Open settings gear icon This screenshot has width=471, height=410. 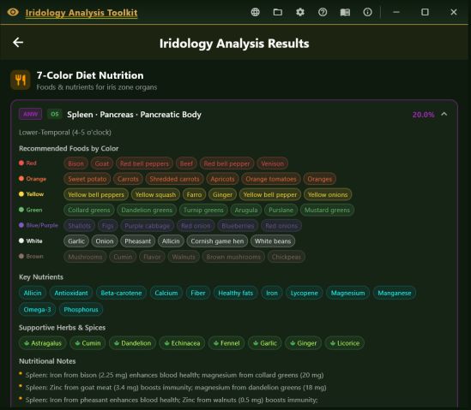(x=299, y=12)
